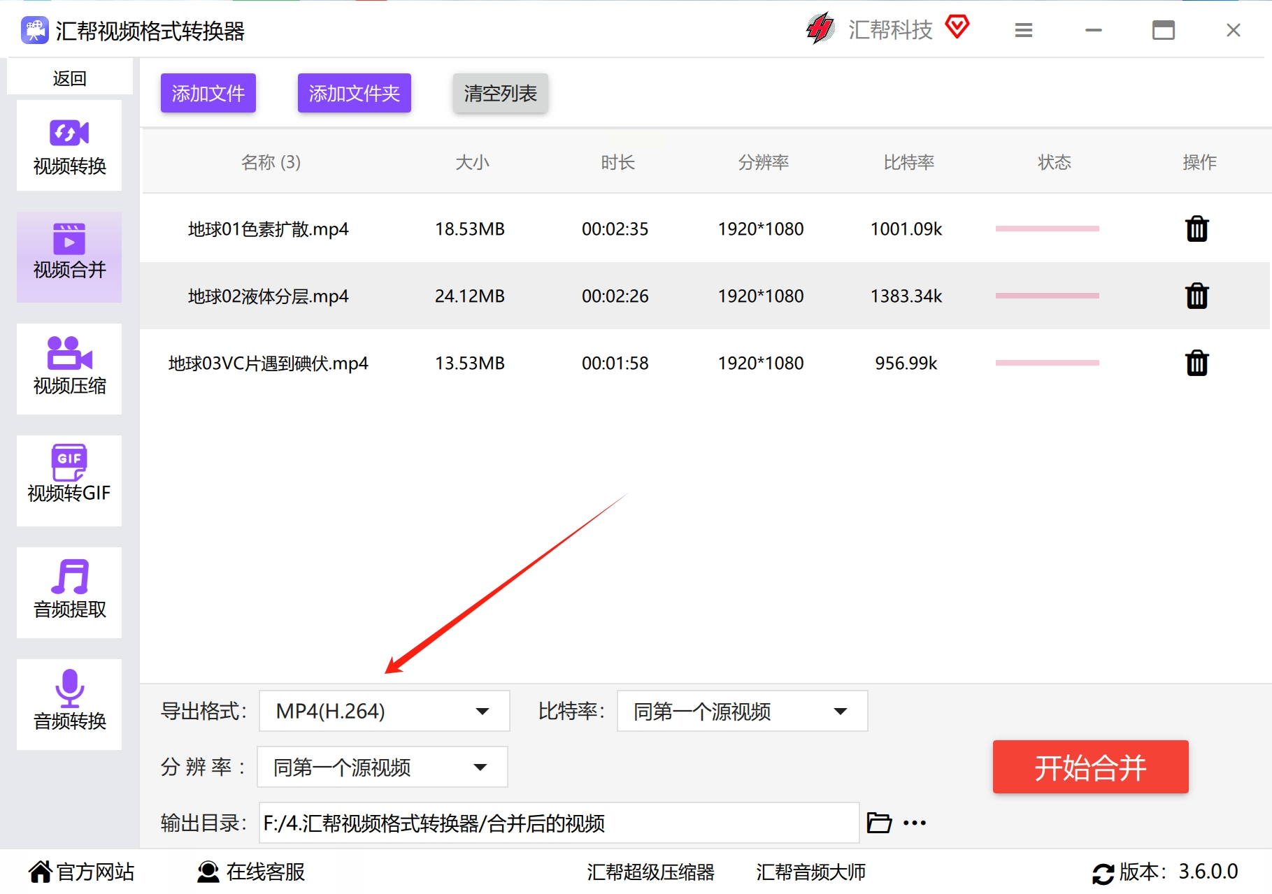Screen dimensions: 1272x894
Task: Select the Video Merge (视频合并) tab
Action: click(69, 257)
